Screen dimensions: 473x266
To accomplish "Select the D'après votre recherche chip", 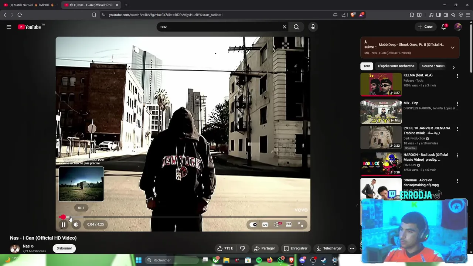I will tap(396, 66).
